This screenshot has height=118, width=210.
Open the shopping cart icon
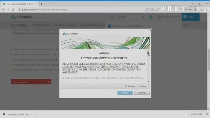112,17
